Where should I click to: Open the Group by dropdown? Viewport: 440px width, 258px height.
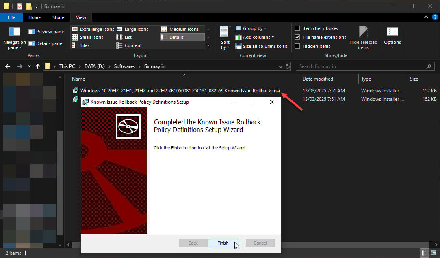point(251,28)
